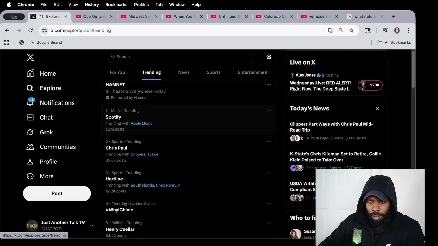Open the Apple menu
Screen dimensions: 438x246
pyautogui.click(x=9, y=5)
